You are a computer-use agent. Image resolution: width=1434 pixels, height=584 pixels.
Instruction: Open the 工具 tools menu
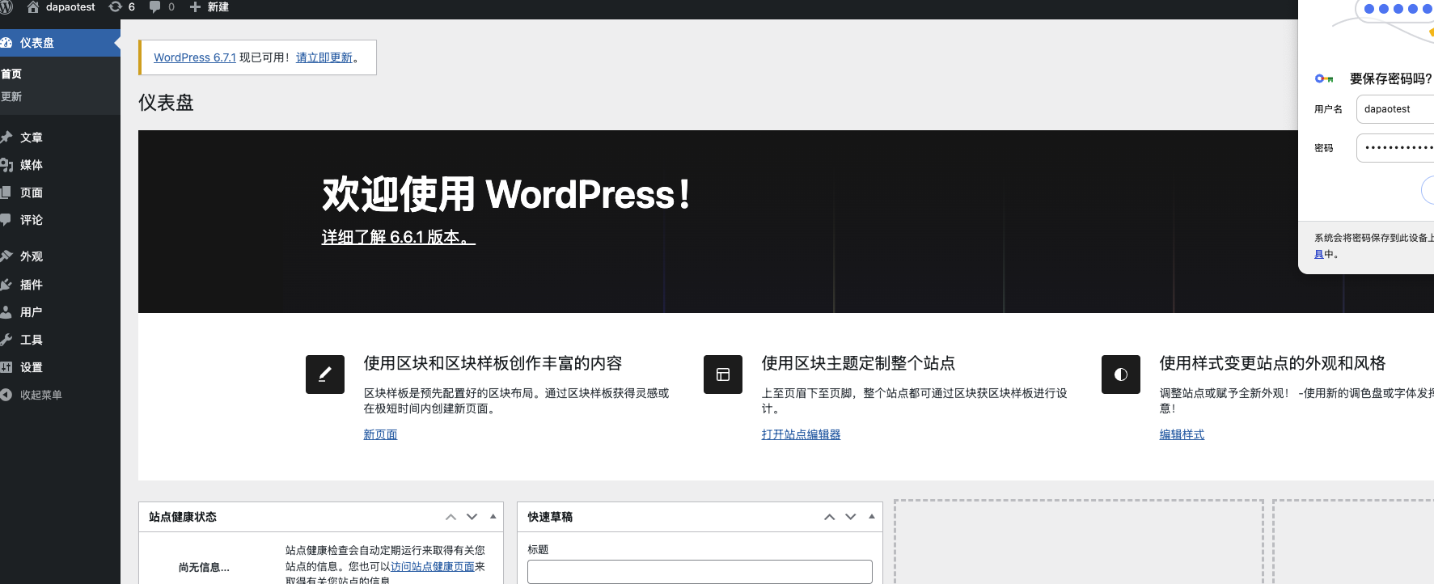coord(60,340)
